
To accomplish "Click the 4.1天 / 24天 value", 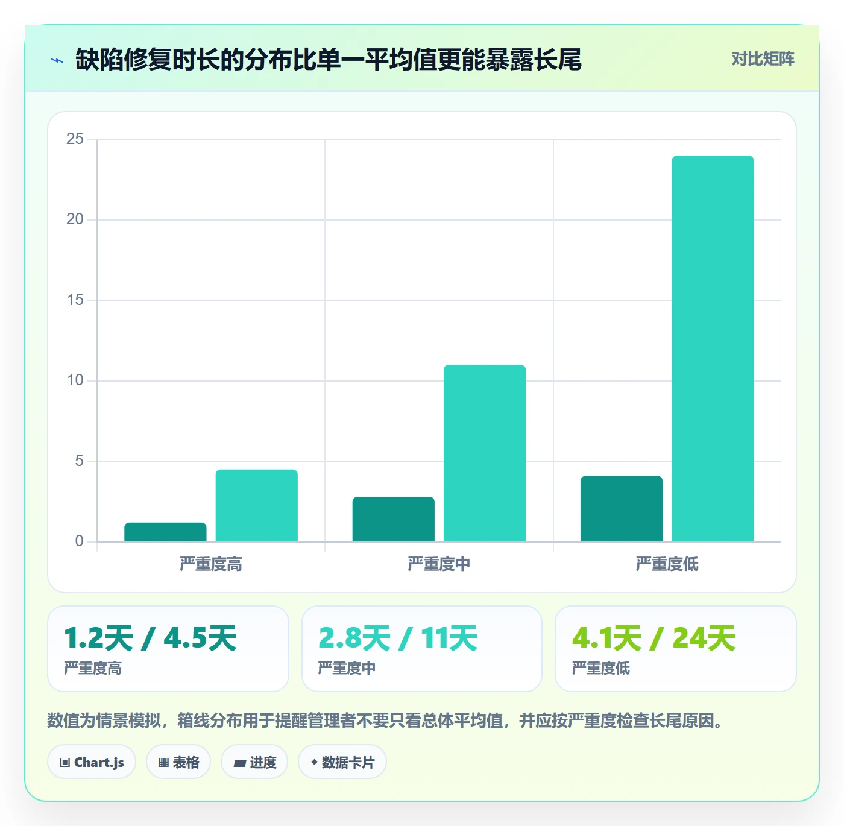I will 654,638.
